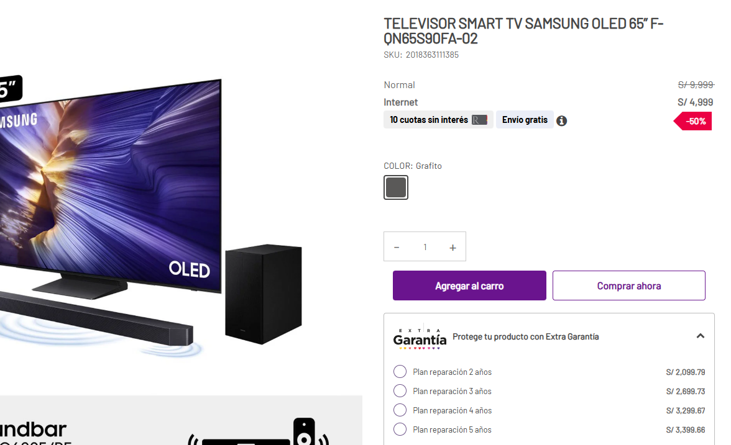Image resolution: width=731 pixels, height=445 pixels.
Task: Decrease quantity with the minus button
Action: click(397, 248)
